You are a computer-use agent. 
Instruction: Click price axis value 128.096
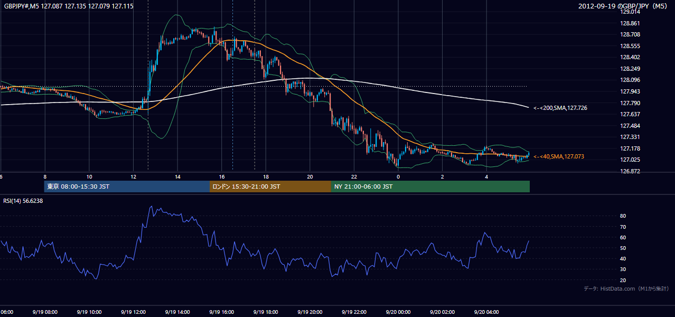point(630,80)
